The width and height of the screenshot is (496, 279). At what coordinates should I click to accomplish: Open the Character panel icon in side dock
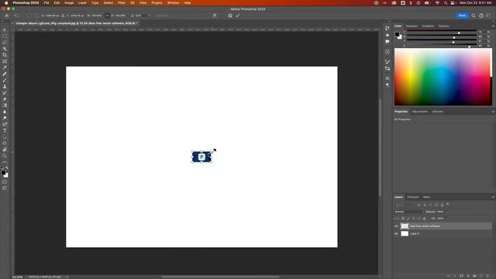click(x=387, y=78)
